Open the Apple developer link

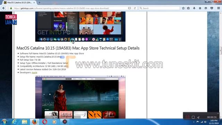coord(34,73)
